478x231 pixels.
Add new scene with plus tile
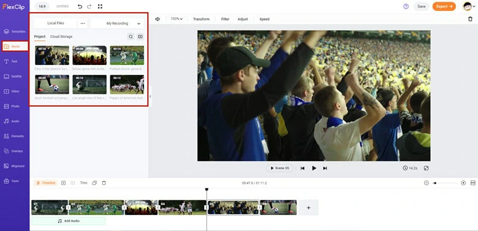(308, 208)
